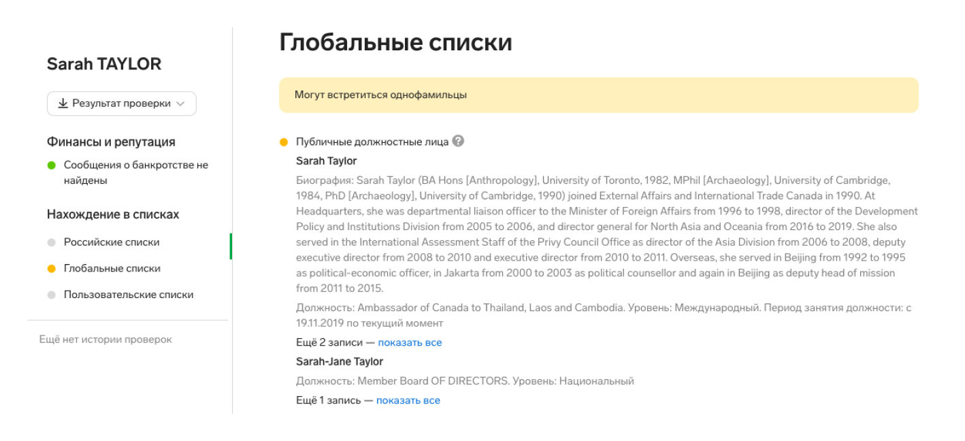Show all records after Ещё 2 записи
Viewport: 965px width, 441px height.
[x=410, y=342]
